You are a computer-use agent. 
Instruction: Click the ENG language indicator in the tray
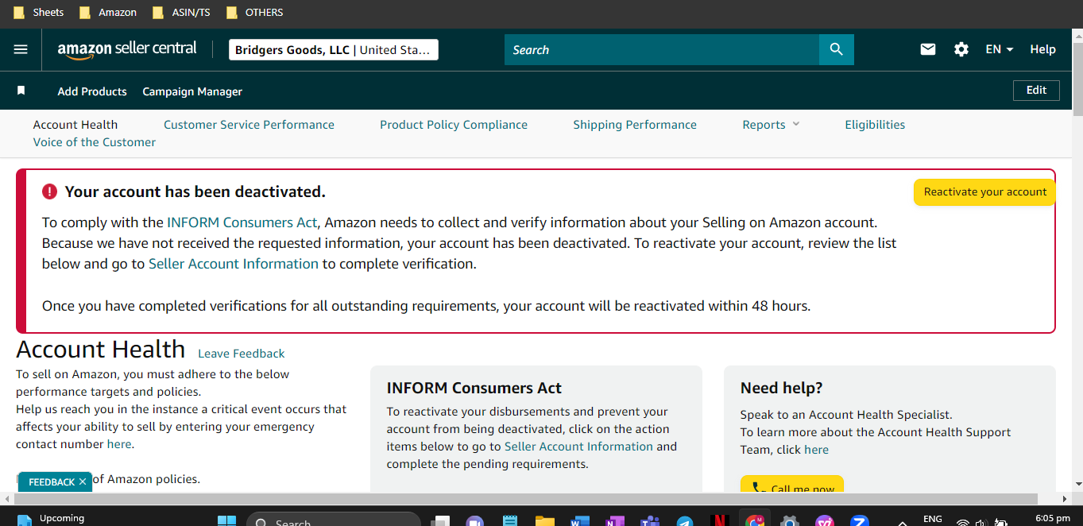coord(933,519)
